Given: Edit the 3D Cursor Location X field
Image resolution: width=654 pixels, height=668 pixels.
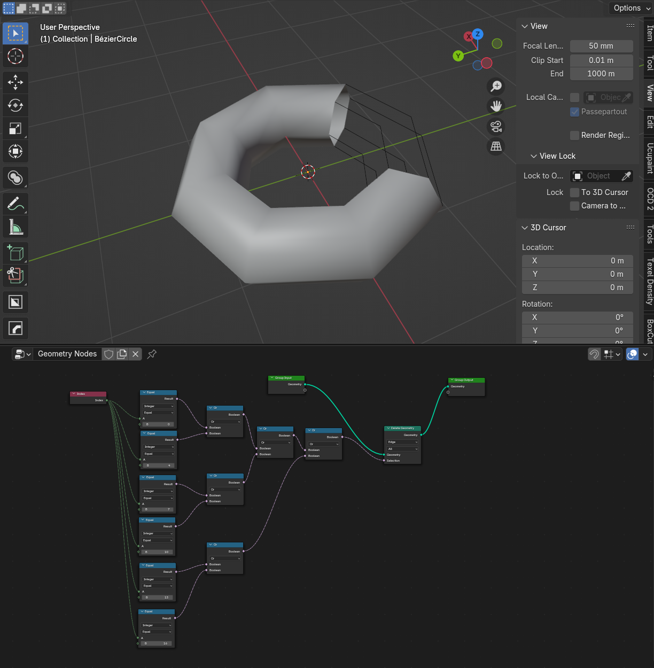Looking at the screenshot, I should click(578, 261).
